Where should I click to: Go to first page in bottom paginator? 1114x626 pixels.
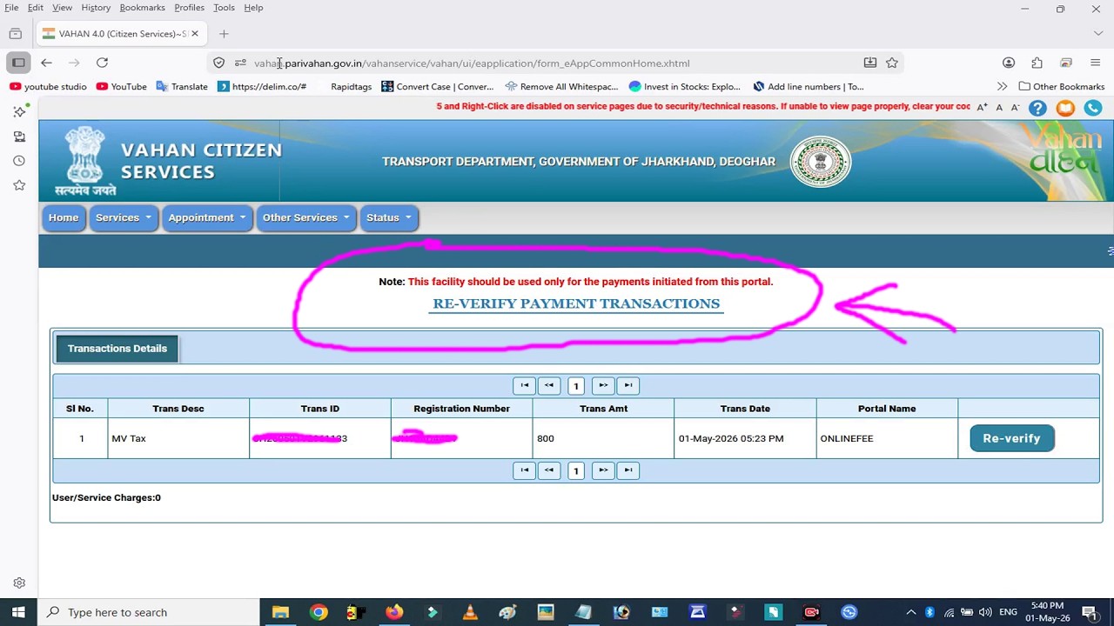524,470
